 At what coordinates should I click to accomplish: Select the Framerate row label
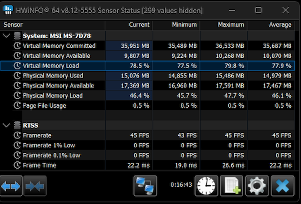pos(37,135)
